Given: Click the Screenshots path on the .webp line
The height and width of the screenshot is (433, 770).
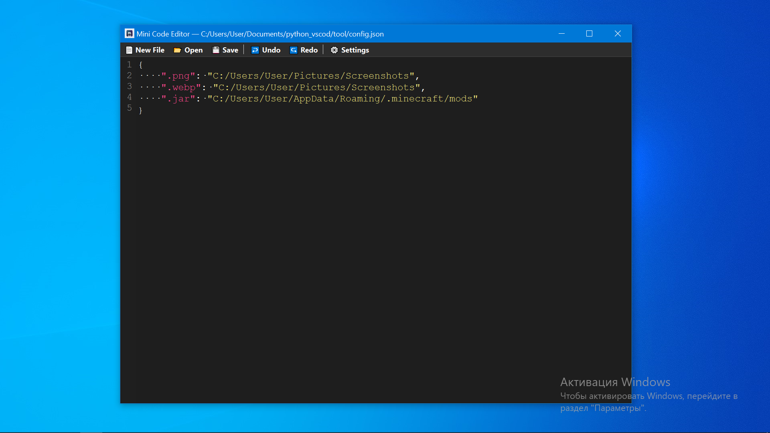Looking at the screenshot, I should click(x=317, y=87).
